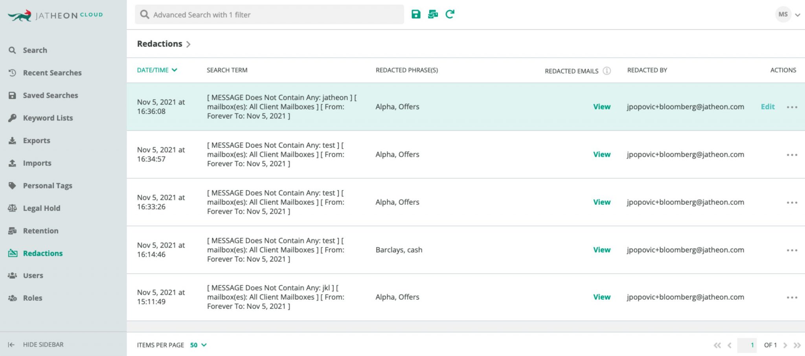Open the three-dot actions menu for 16:34:57 row
The image size is (805, 356).
(792, 155)
